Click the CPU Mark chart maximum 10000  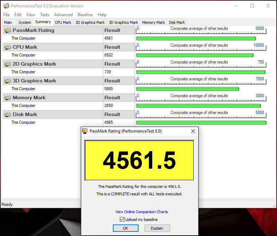point(259,45)
